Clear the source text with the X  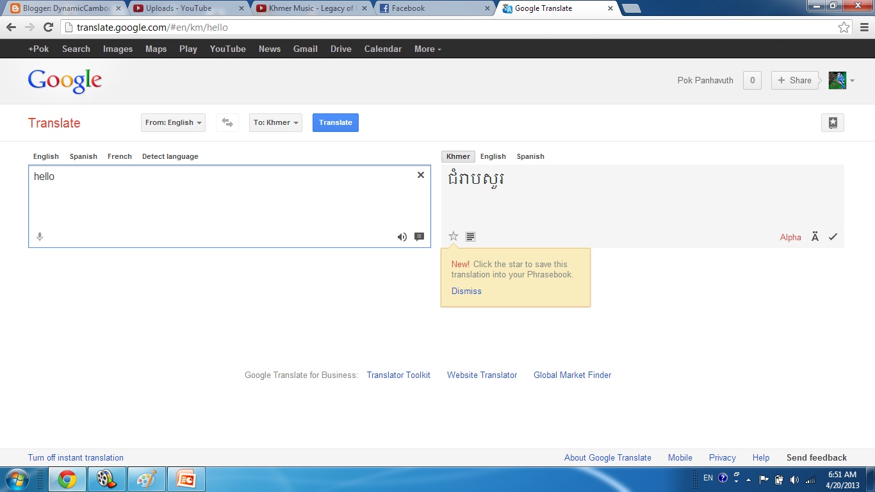pos(421,175)
